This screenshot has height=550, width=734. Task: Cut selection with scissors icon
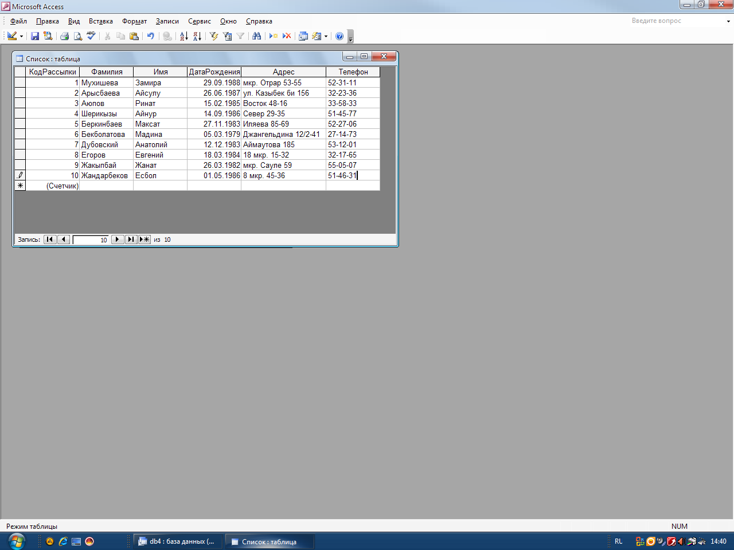point(107,36)
